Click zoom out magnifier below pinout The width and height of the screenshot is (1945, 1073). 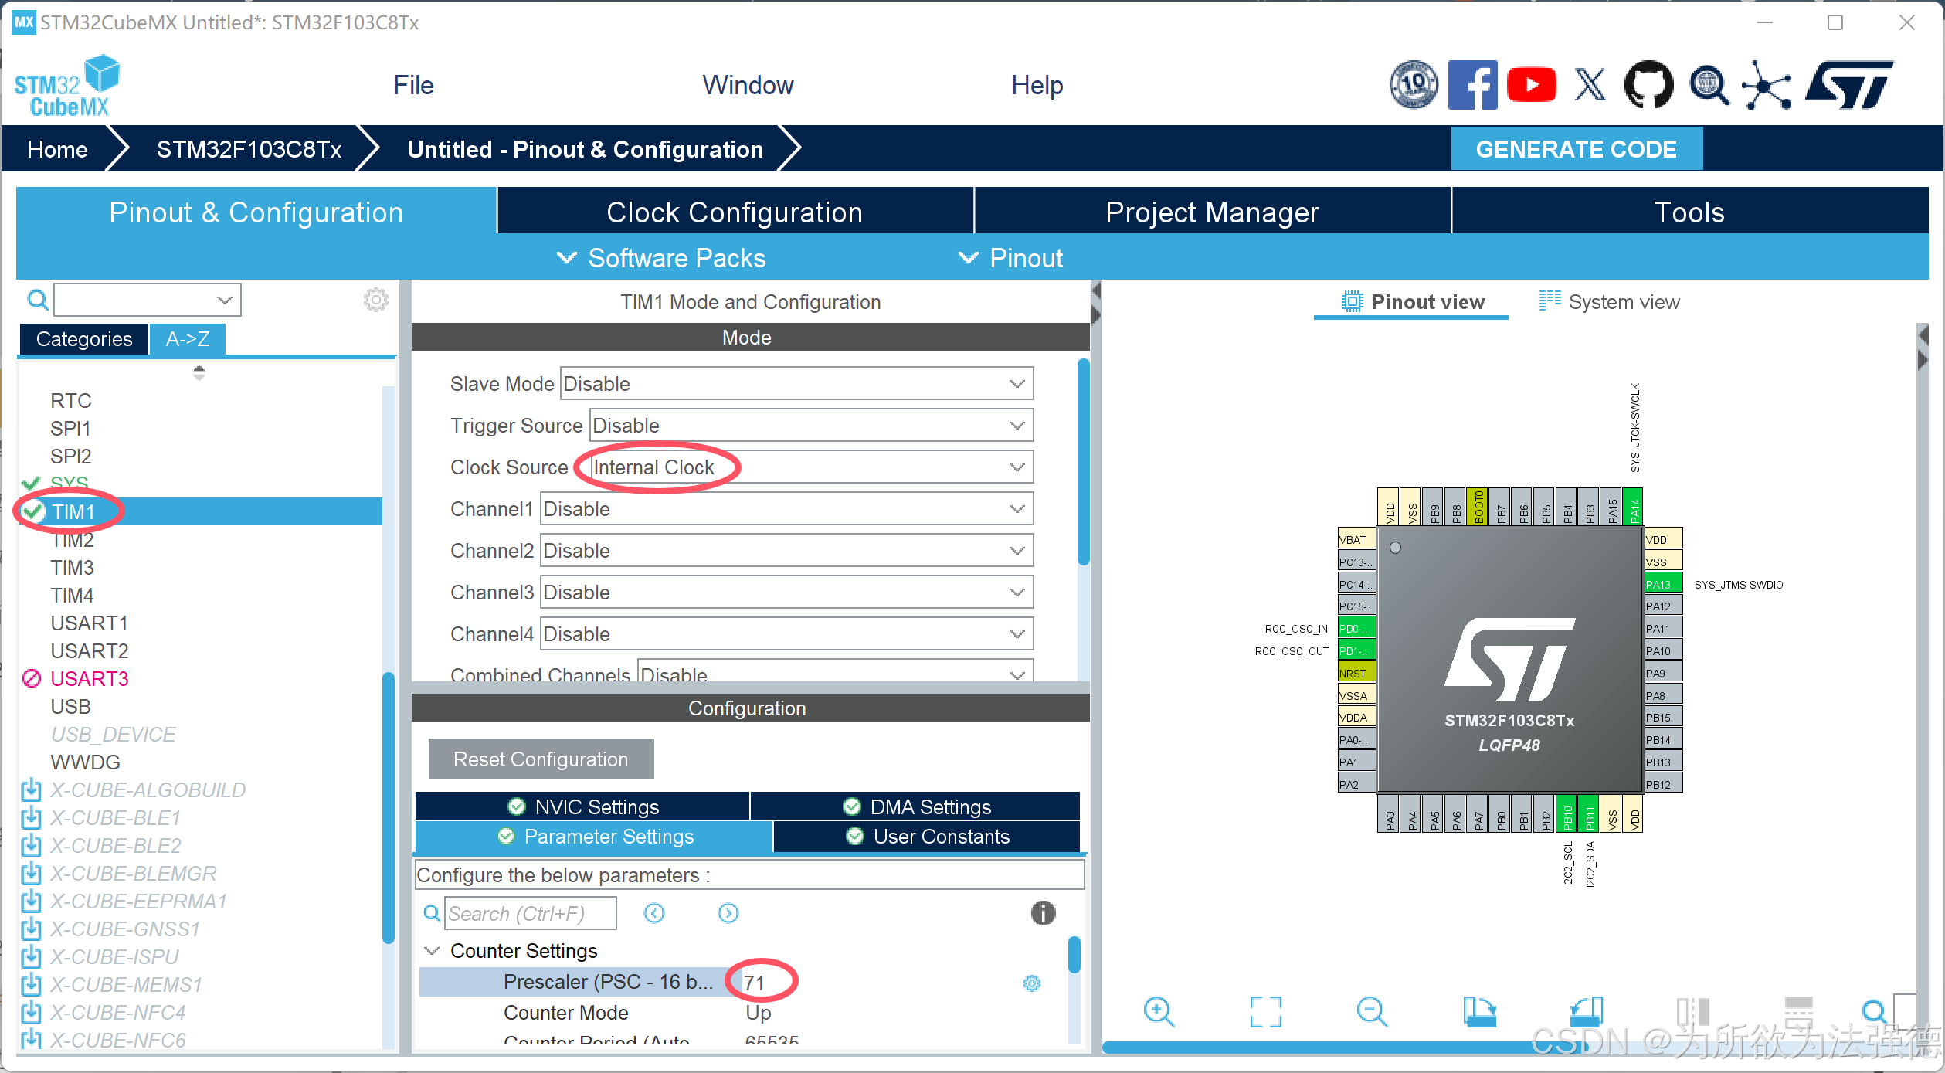(1371, 1010)
